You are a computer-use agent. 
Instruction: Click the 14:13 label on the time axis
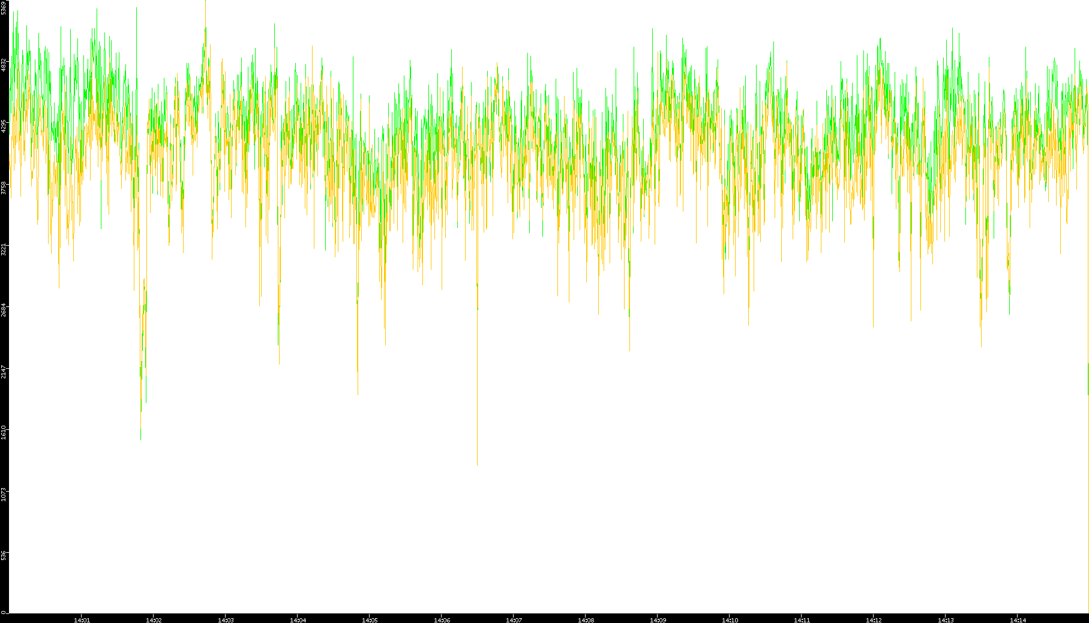pos(946,620)
